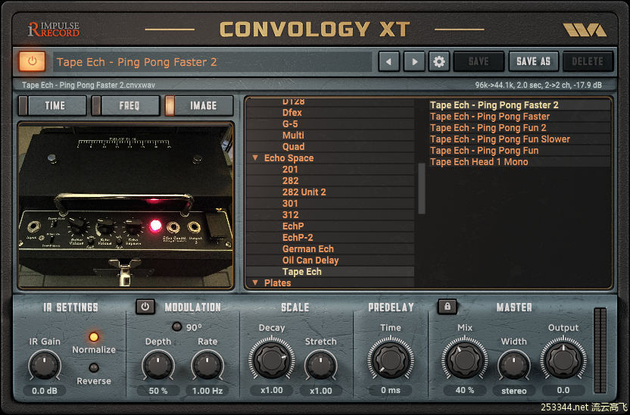Image resolution: width=630 pixels, height=415 pixels.
Task: Click the stereo Width value field
Action: tap(514, 391)
